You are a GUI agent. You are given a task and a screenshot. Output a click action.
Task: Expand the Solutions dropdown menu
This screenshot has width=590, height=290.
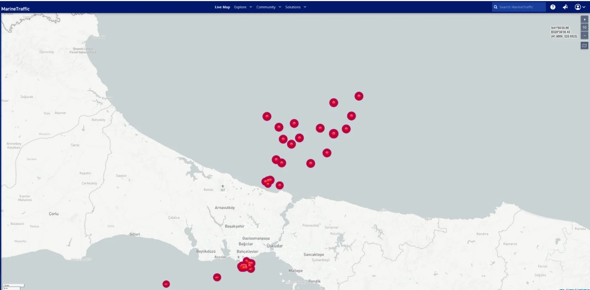pos(296,7)
